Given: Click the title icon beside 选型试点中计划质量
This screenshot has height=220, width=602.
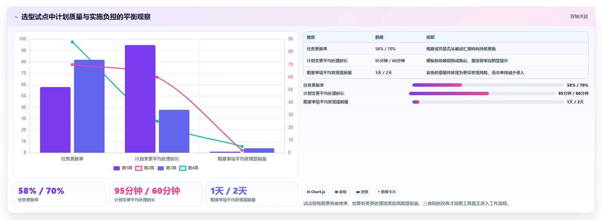Looking at the screenshot, I should [16, 17].
